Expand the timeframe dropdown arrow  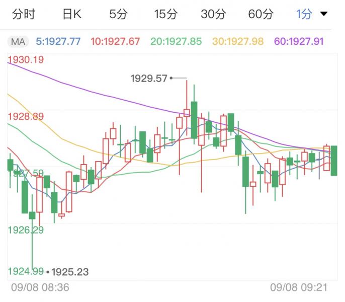pos(324,14)
